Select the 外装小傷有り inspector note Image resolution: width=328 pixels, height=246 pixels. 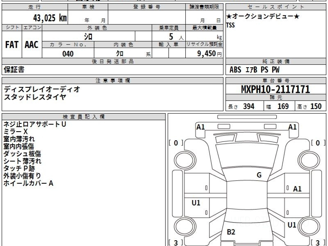point(22,176)
